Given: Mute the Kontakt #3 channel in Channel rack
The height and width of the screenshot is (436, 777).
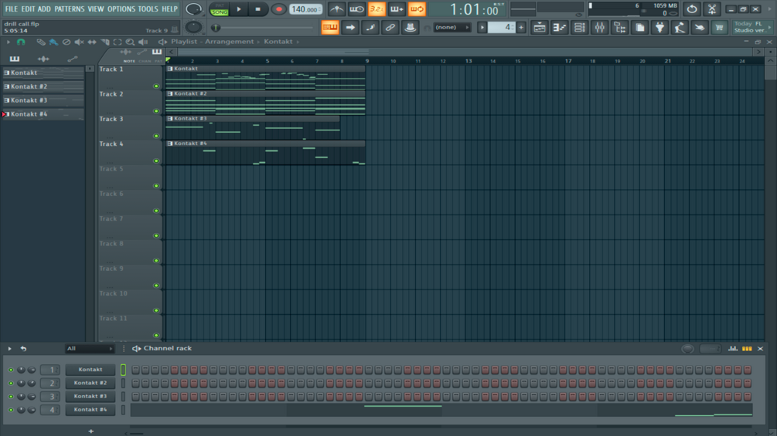Looking at the screenshot, I should pos(10,397).
